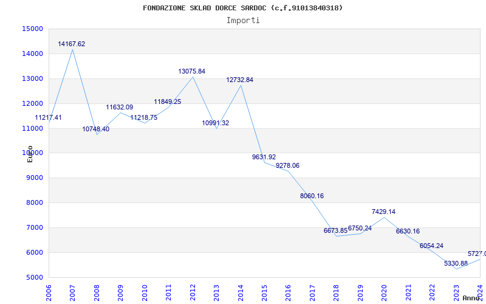This screenshot has height=304, width=486.
Task: Select the 5330.88 data label
Action: click(456, 264)
